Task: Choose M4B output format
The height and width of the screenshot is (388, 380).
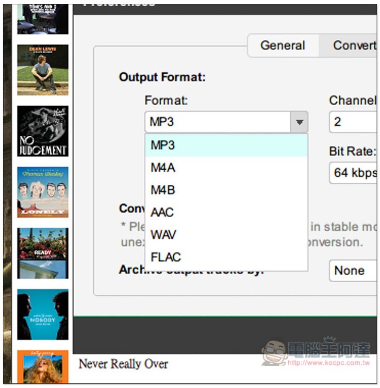Action: pos(226,190)
